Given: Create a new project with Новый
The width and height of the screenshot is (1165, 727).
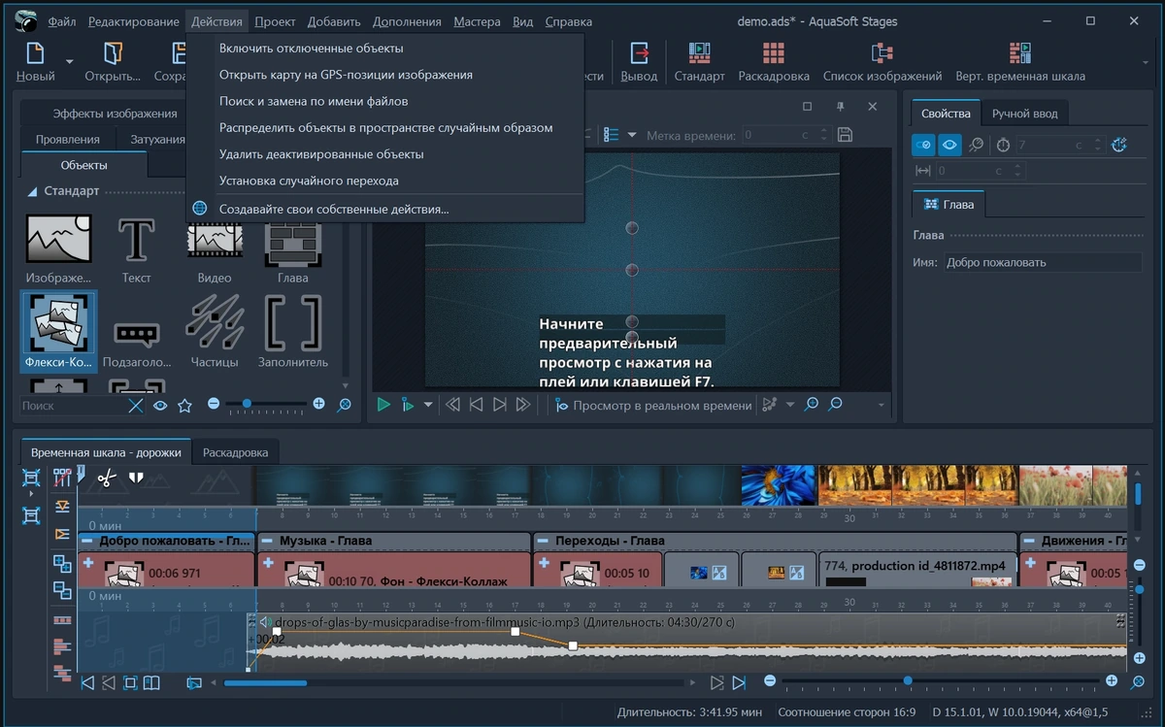Looking at the screenshot, I should [35, 62].
